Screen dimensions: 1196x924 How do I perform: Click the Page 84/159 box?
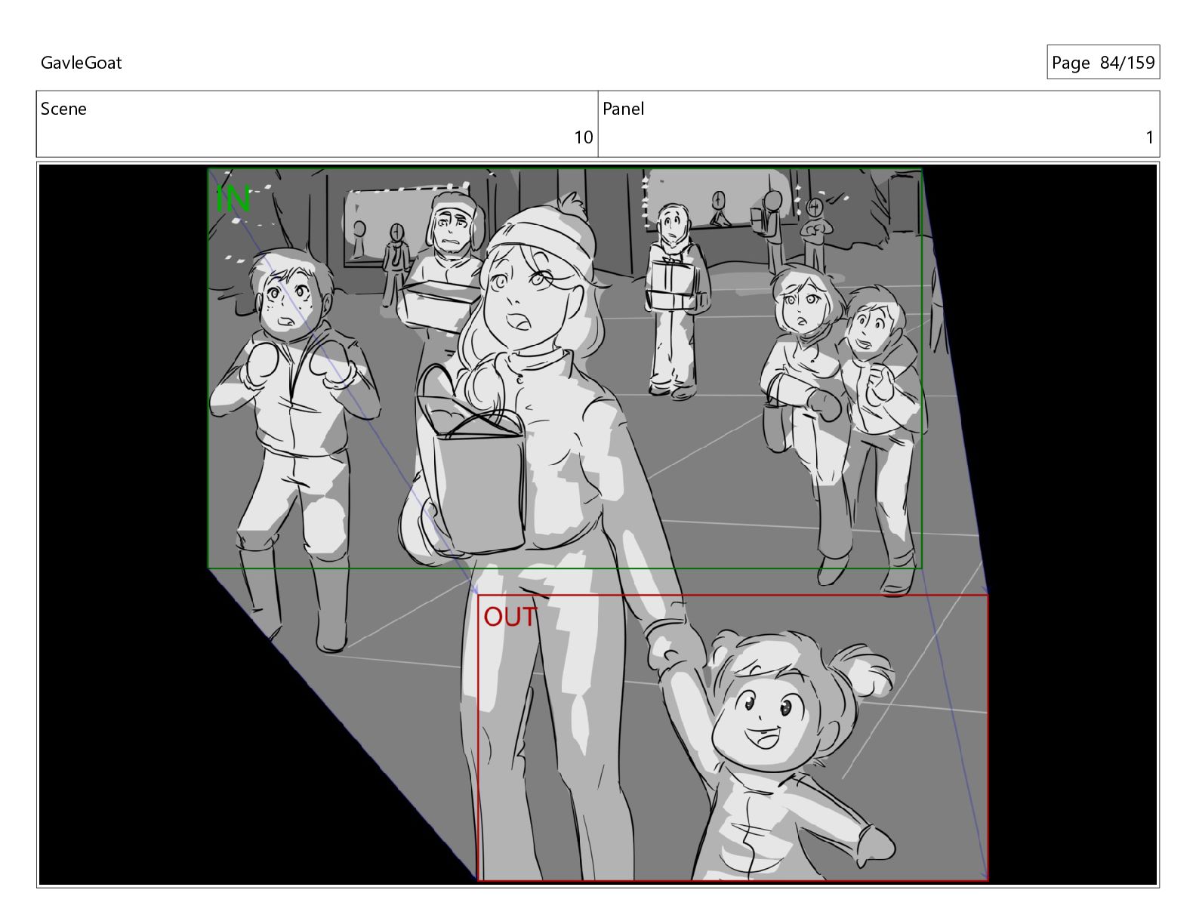tap(1103, 62)
